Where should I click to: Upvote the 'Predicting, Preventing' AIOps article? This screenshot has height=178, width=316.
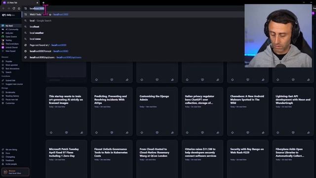point(97,133)
